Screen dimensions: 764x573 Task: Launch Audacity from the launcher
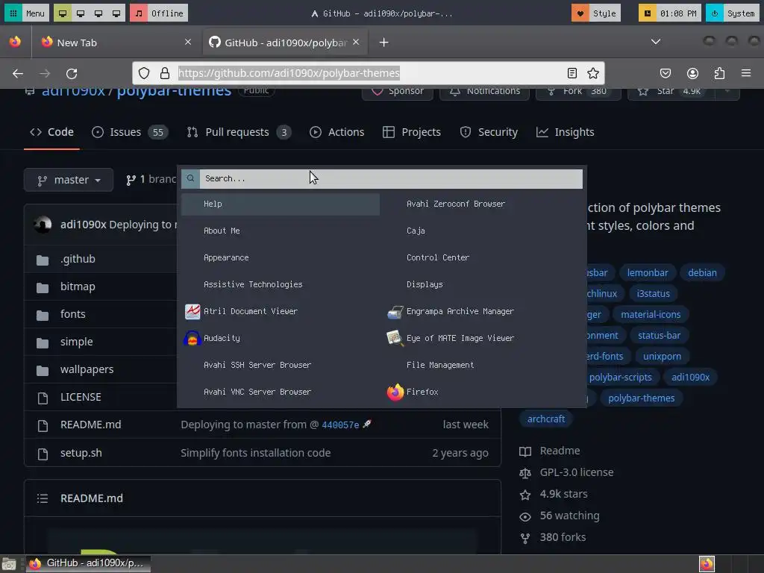281,338
